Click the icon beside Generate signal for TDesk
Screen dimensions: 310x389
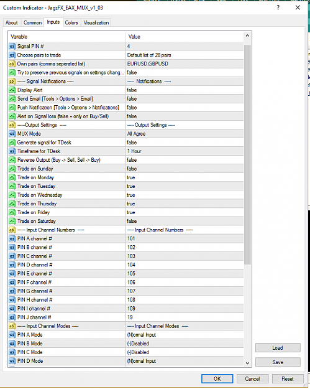(12, 143)
